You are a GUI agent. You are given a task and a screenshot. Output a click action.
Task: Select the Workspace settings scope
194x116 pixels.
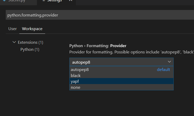pos(32,29)
